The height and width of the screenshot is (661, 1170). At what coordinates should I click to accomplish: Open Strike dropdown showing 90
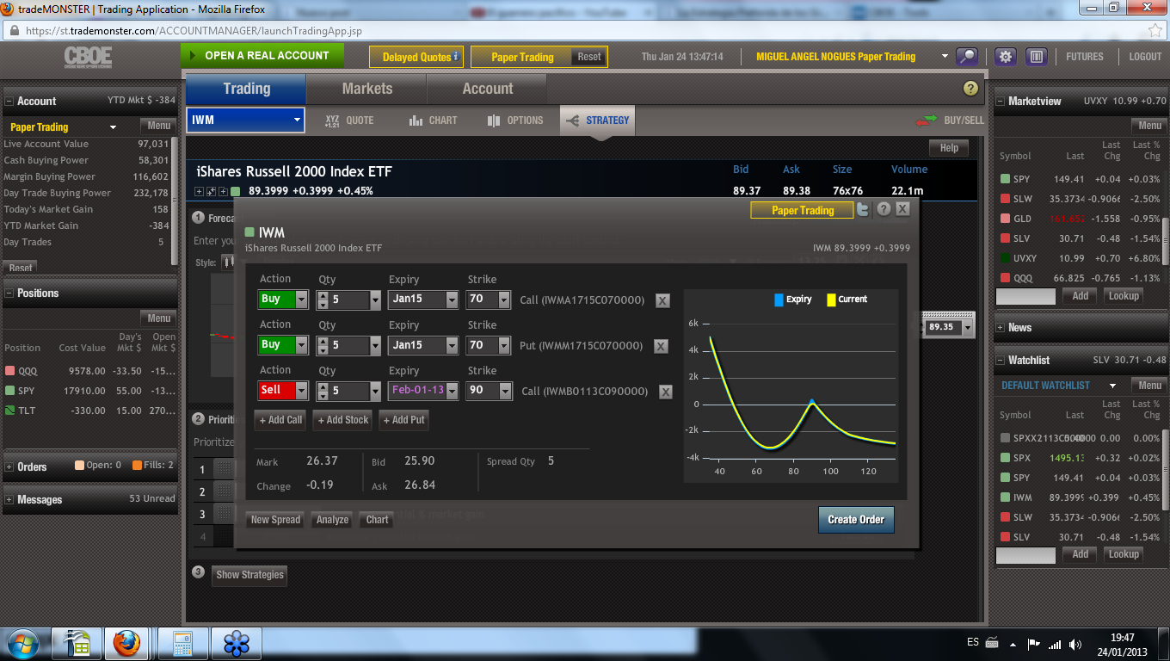point(505,391)
